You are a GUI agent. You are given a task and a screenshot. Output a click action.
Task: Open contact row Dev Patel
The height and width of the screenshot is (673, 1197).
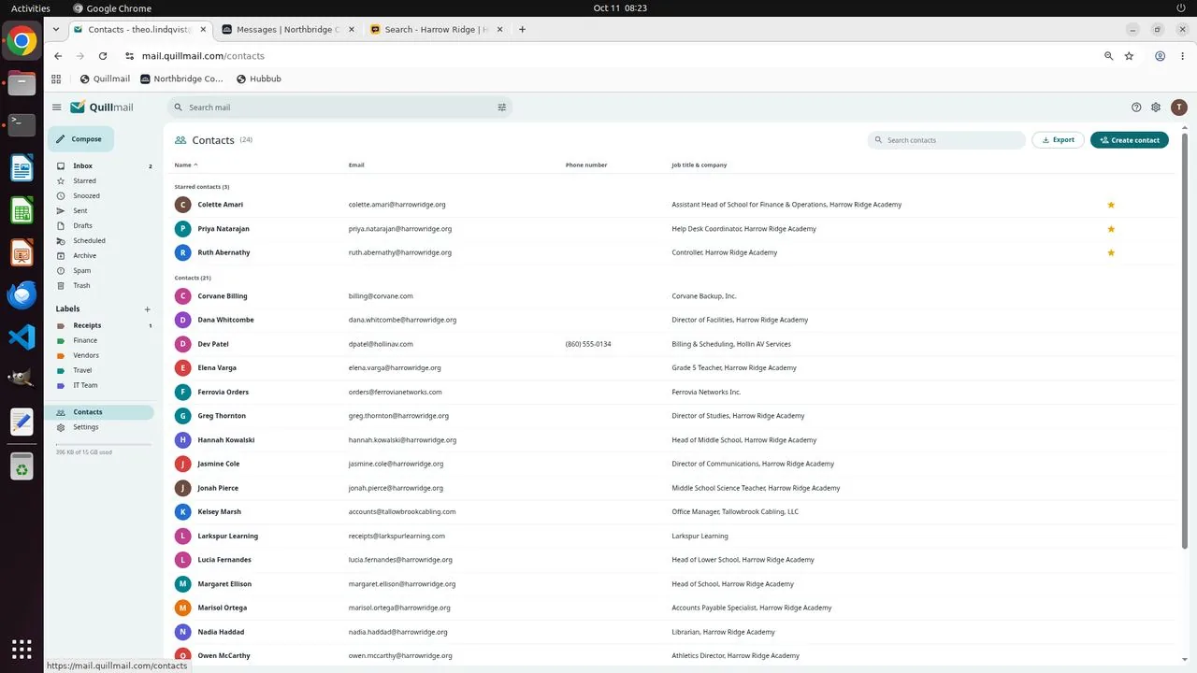tap(673, 344)
